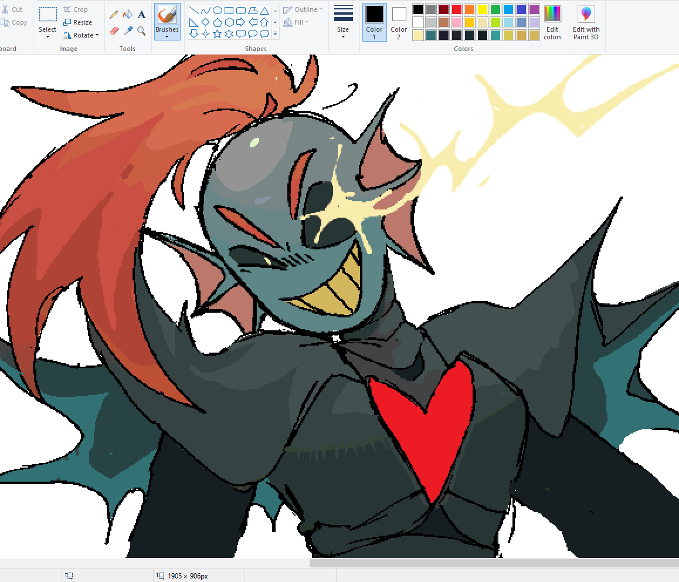The image size is (679, 582).
Task: Choose the Right arrow shape
Action: pyautogui.click(x=241, y=22)
